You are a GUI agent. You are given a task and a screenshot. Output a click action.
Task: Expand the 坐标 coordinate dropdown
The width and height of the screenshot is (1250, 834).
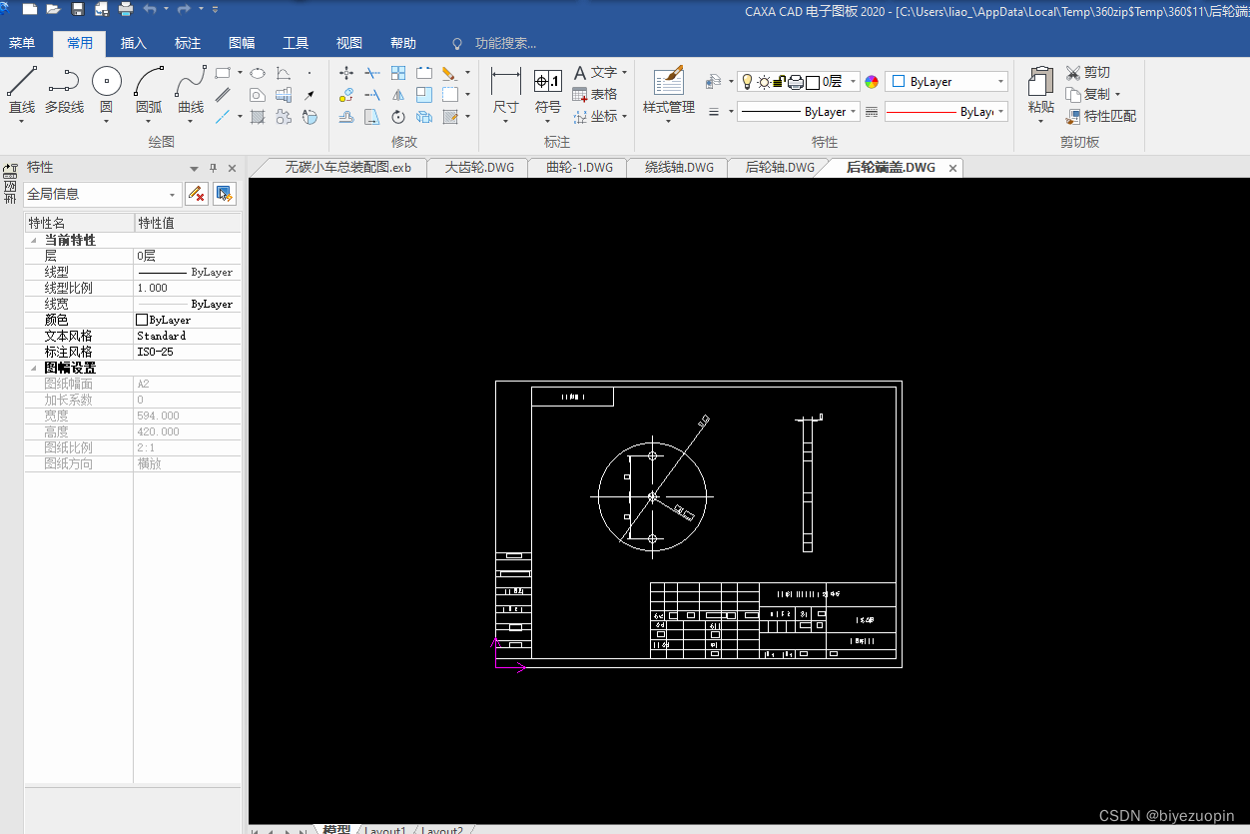click(624, 117)
